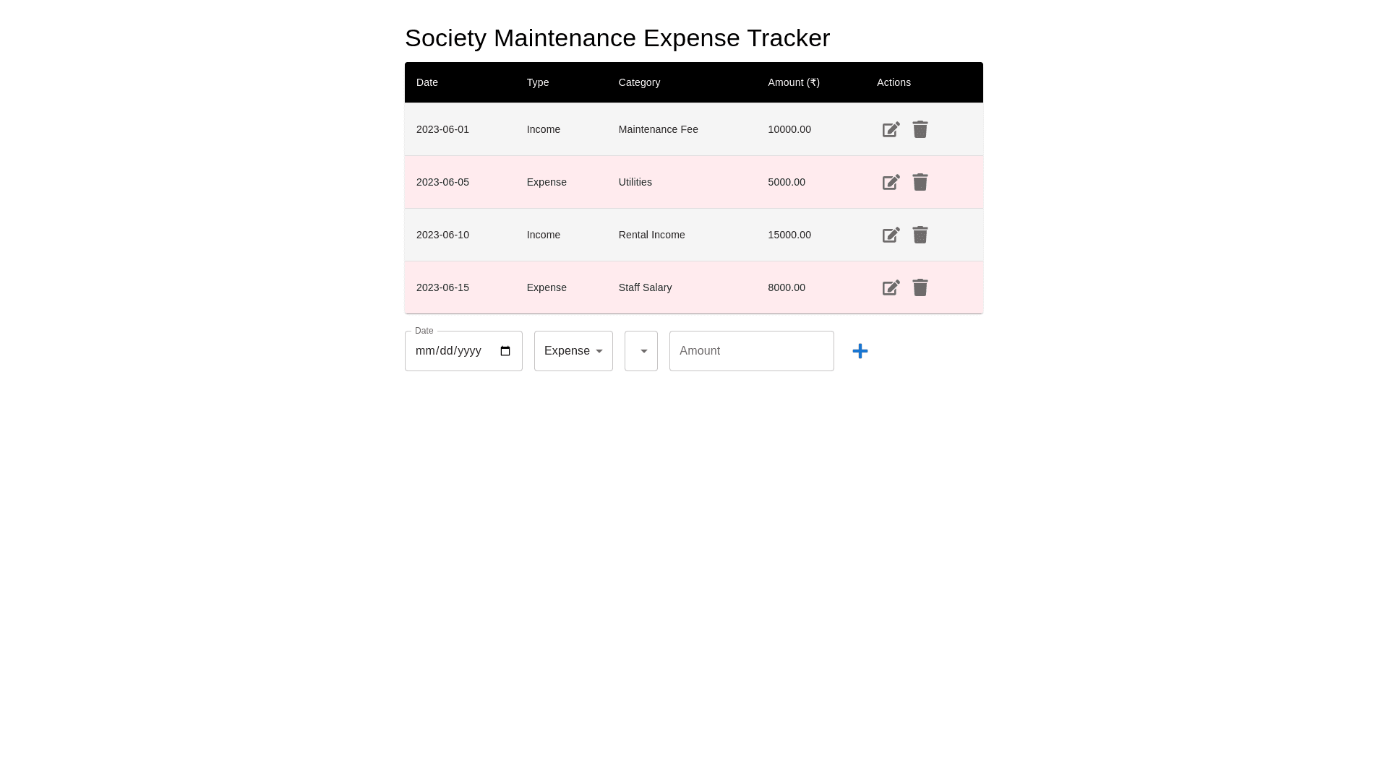Click the Amount (₹) column header

click(794, 82)
